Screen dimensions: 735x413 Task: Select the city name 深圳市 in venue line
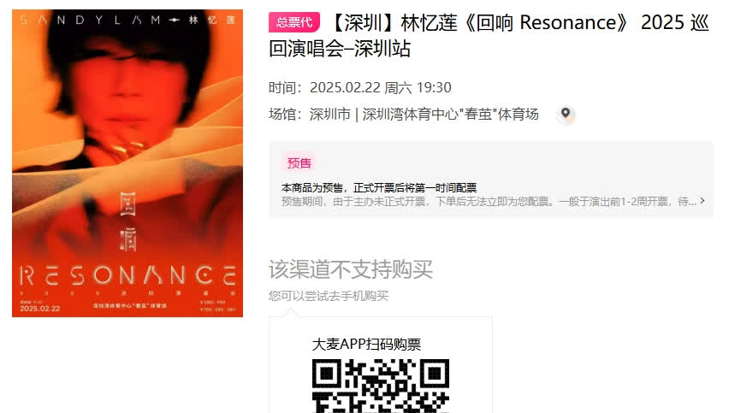(330, 115)
